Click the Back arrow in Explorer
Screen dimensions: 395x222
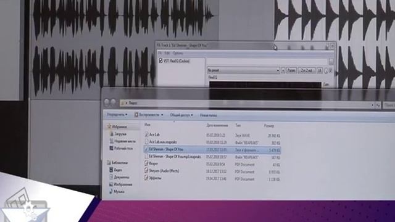107,102
